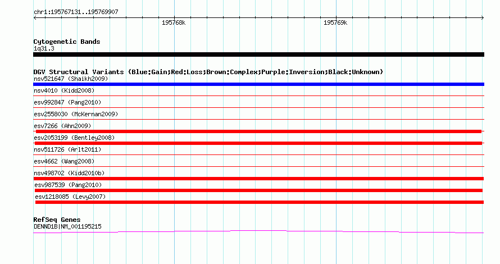
Task: Click red loss bar under esv2053199 (Bentley2008)
Action: (x=258, y=143)
